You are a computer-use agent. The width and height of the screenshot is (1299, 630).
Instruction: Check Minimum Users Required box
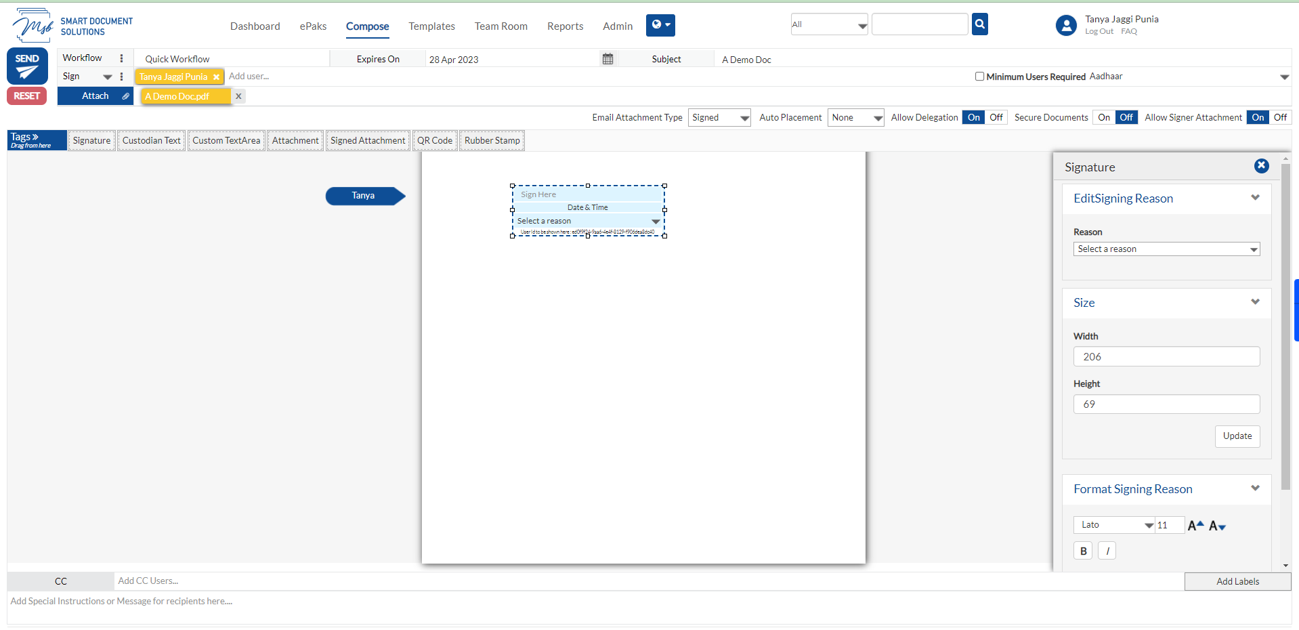pyautogui.click(x=979, y=77)
